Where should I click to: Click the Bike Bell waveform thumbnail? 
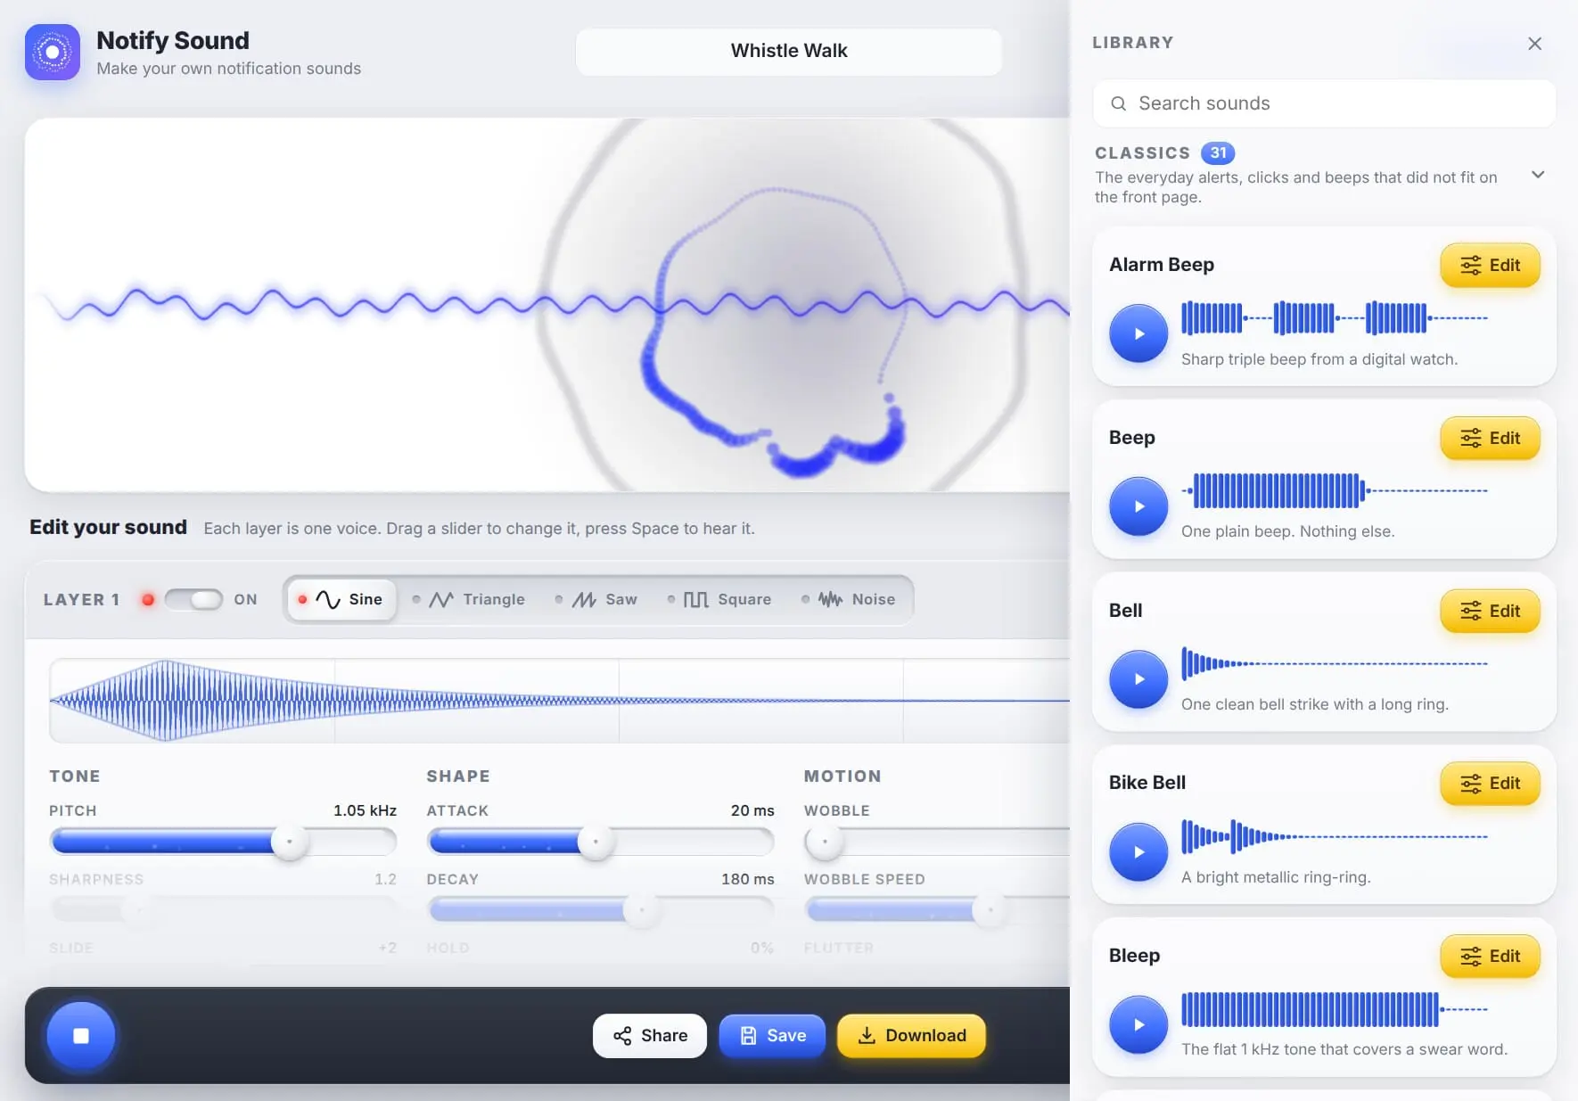pyautogui.click(x=1335, y=836)
